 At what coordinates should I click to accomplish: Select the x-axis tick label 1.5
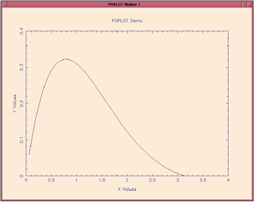point(102,180)
